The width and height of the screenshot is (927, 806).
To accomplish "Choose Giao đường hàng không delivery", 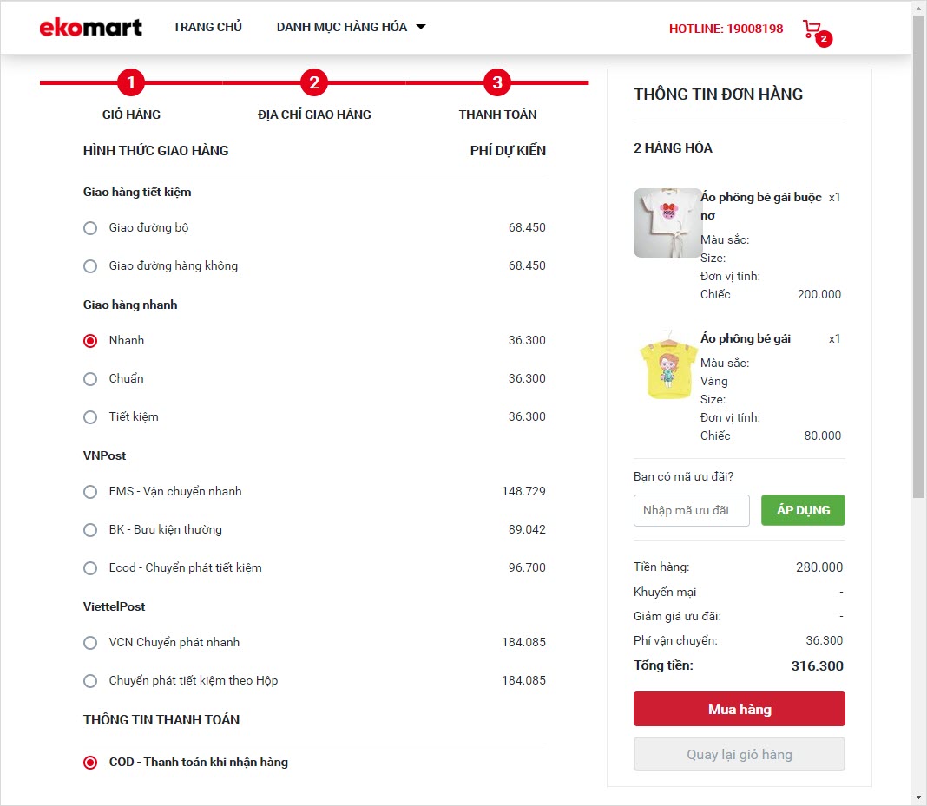I will (x=90, y=266).
